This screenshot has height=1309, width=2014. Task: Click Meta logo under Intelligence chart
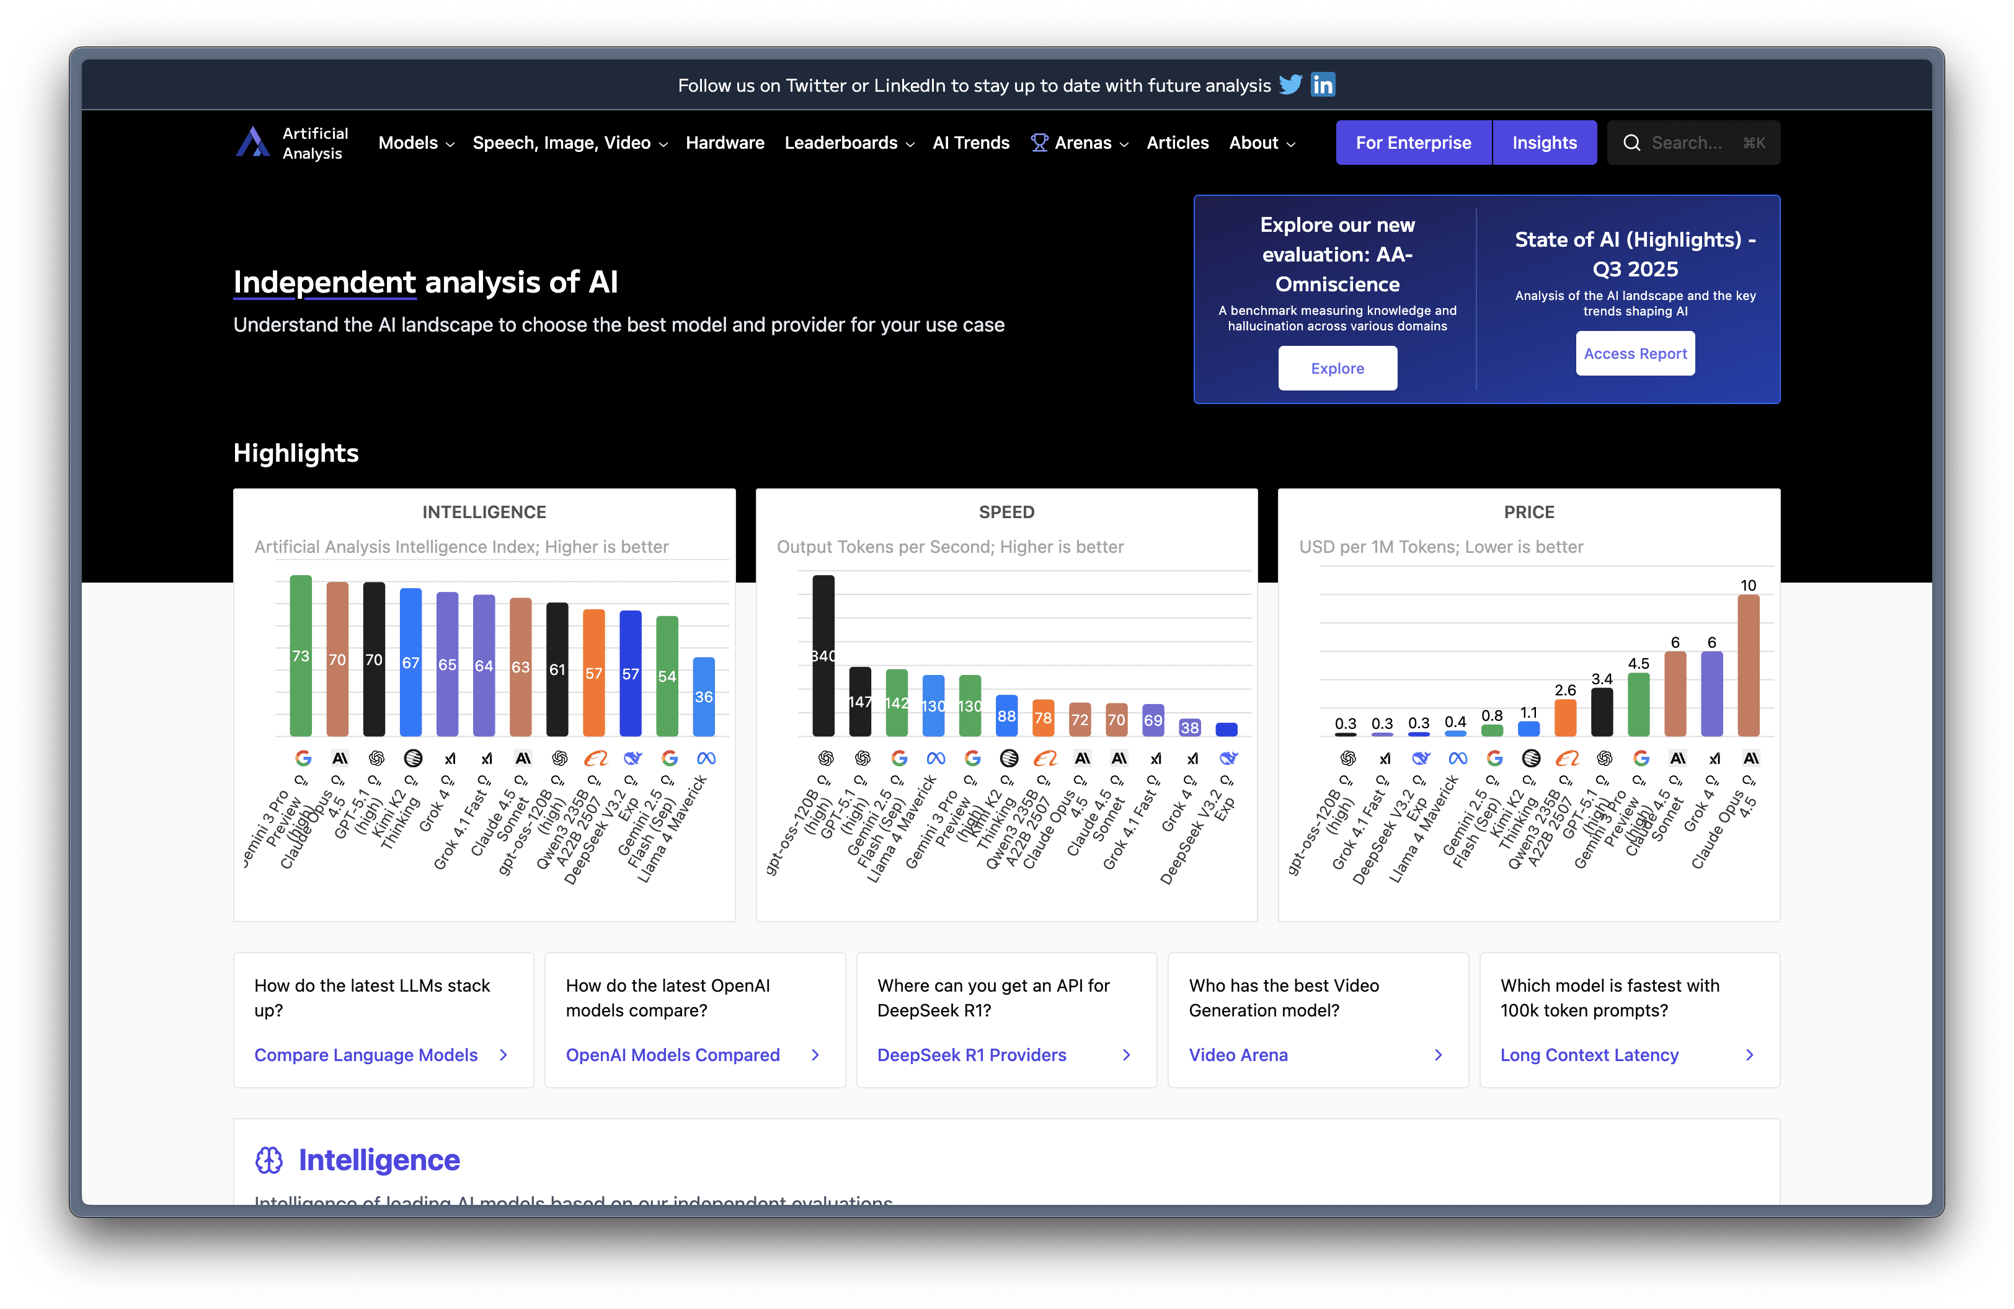[x=706, y=759]
